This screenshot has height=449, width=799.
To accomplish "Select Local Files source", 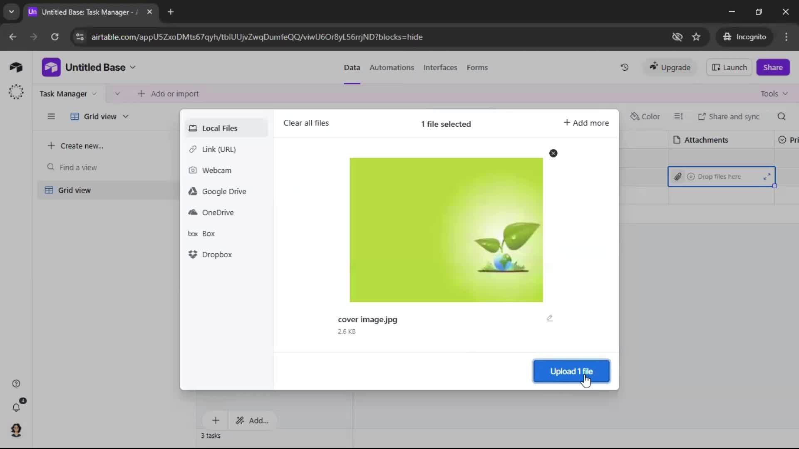I will tap(226, 128).
